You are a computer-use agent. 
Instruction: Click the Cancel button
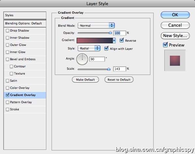[x=175, y=25]
